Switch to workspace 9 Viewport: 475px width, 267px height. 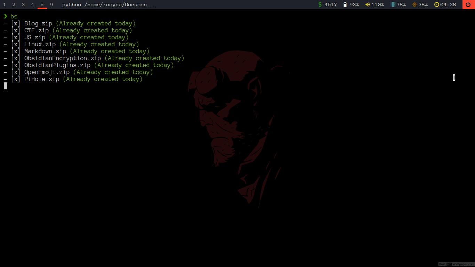click(51, 5)
